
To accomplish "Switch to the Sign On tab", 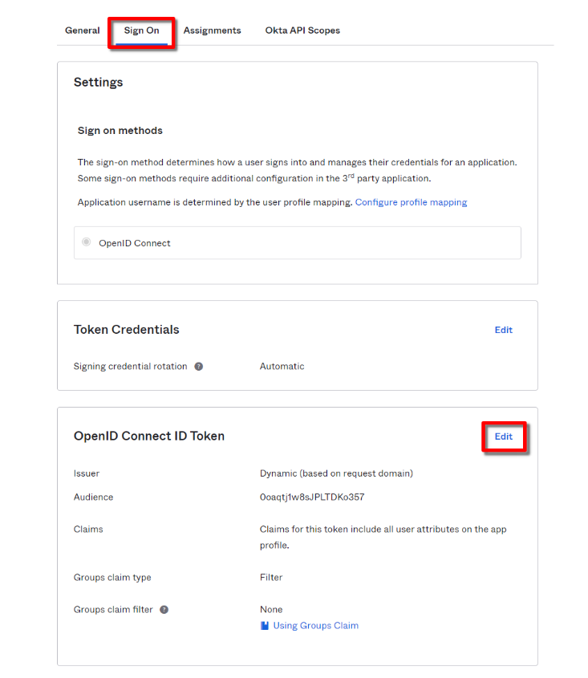I will point(141,30).
